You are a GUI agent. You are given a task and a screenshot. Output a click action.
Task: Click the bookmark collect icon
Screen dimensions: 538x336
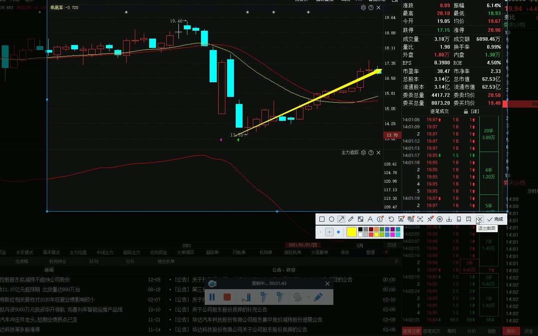(469, 219)
